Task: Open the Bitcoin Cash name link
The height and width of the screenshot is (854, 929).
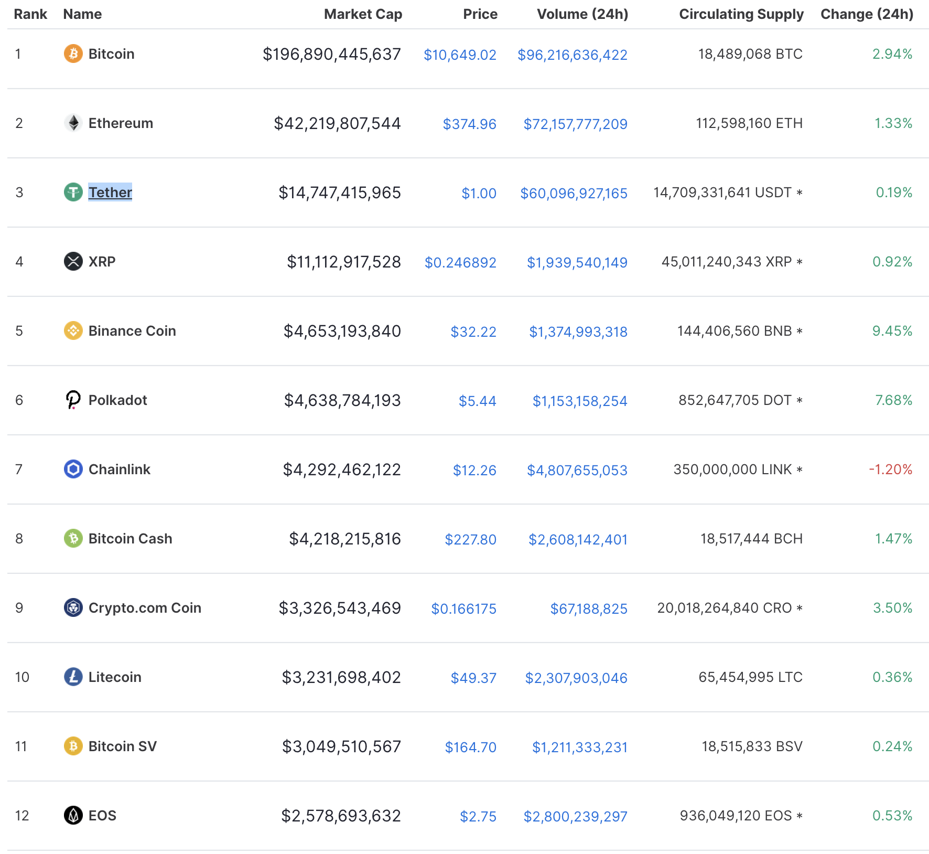Action: [130, 539]
